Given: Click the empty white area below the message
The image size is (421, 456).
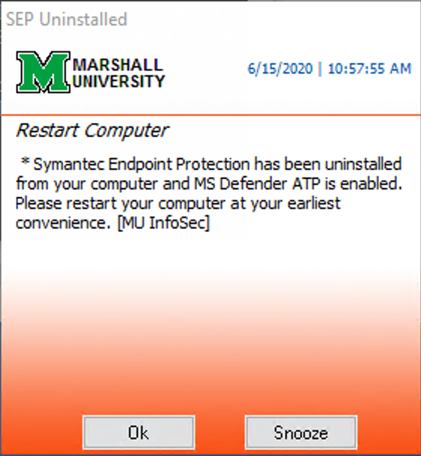Looking at the screenshot, I should [210, 253].
